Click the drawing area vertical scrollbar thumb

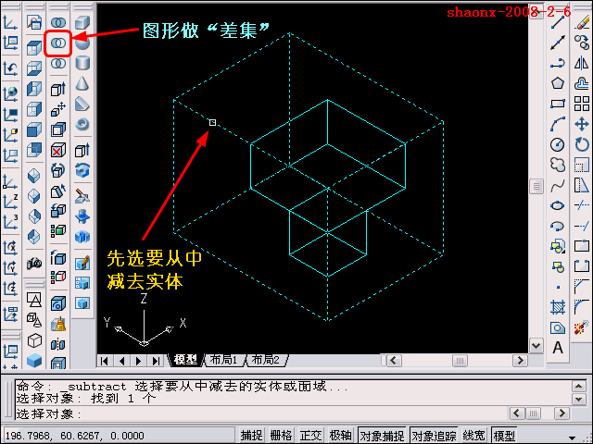click(x=536, y=186)
